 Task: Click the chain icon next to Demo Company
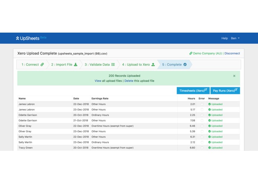pyautogui.click(x=191, y=53)
